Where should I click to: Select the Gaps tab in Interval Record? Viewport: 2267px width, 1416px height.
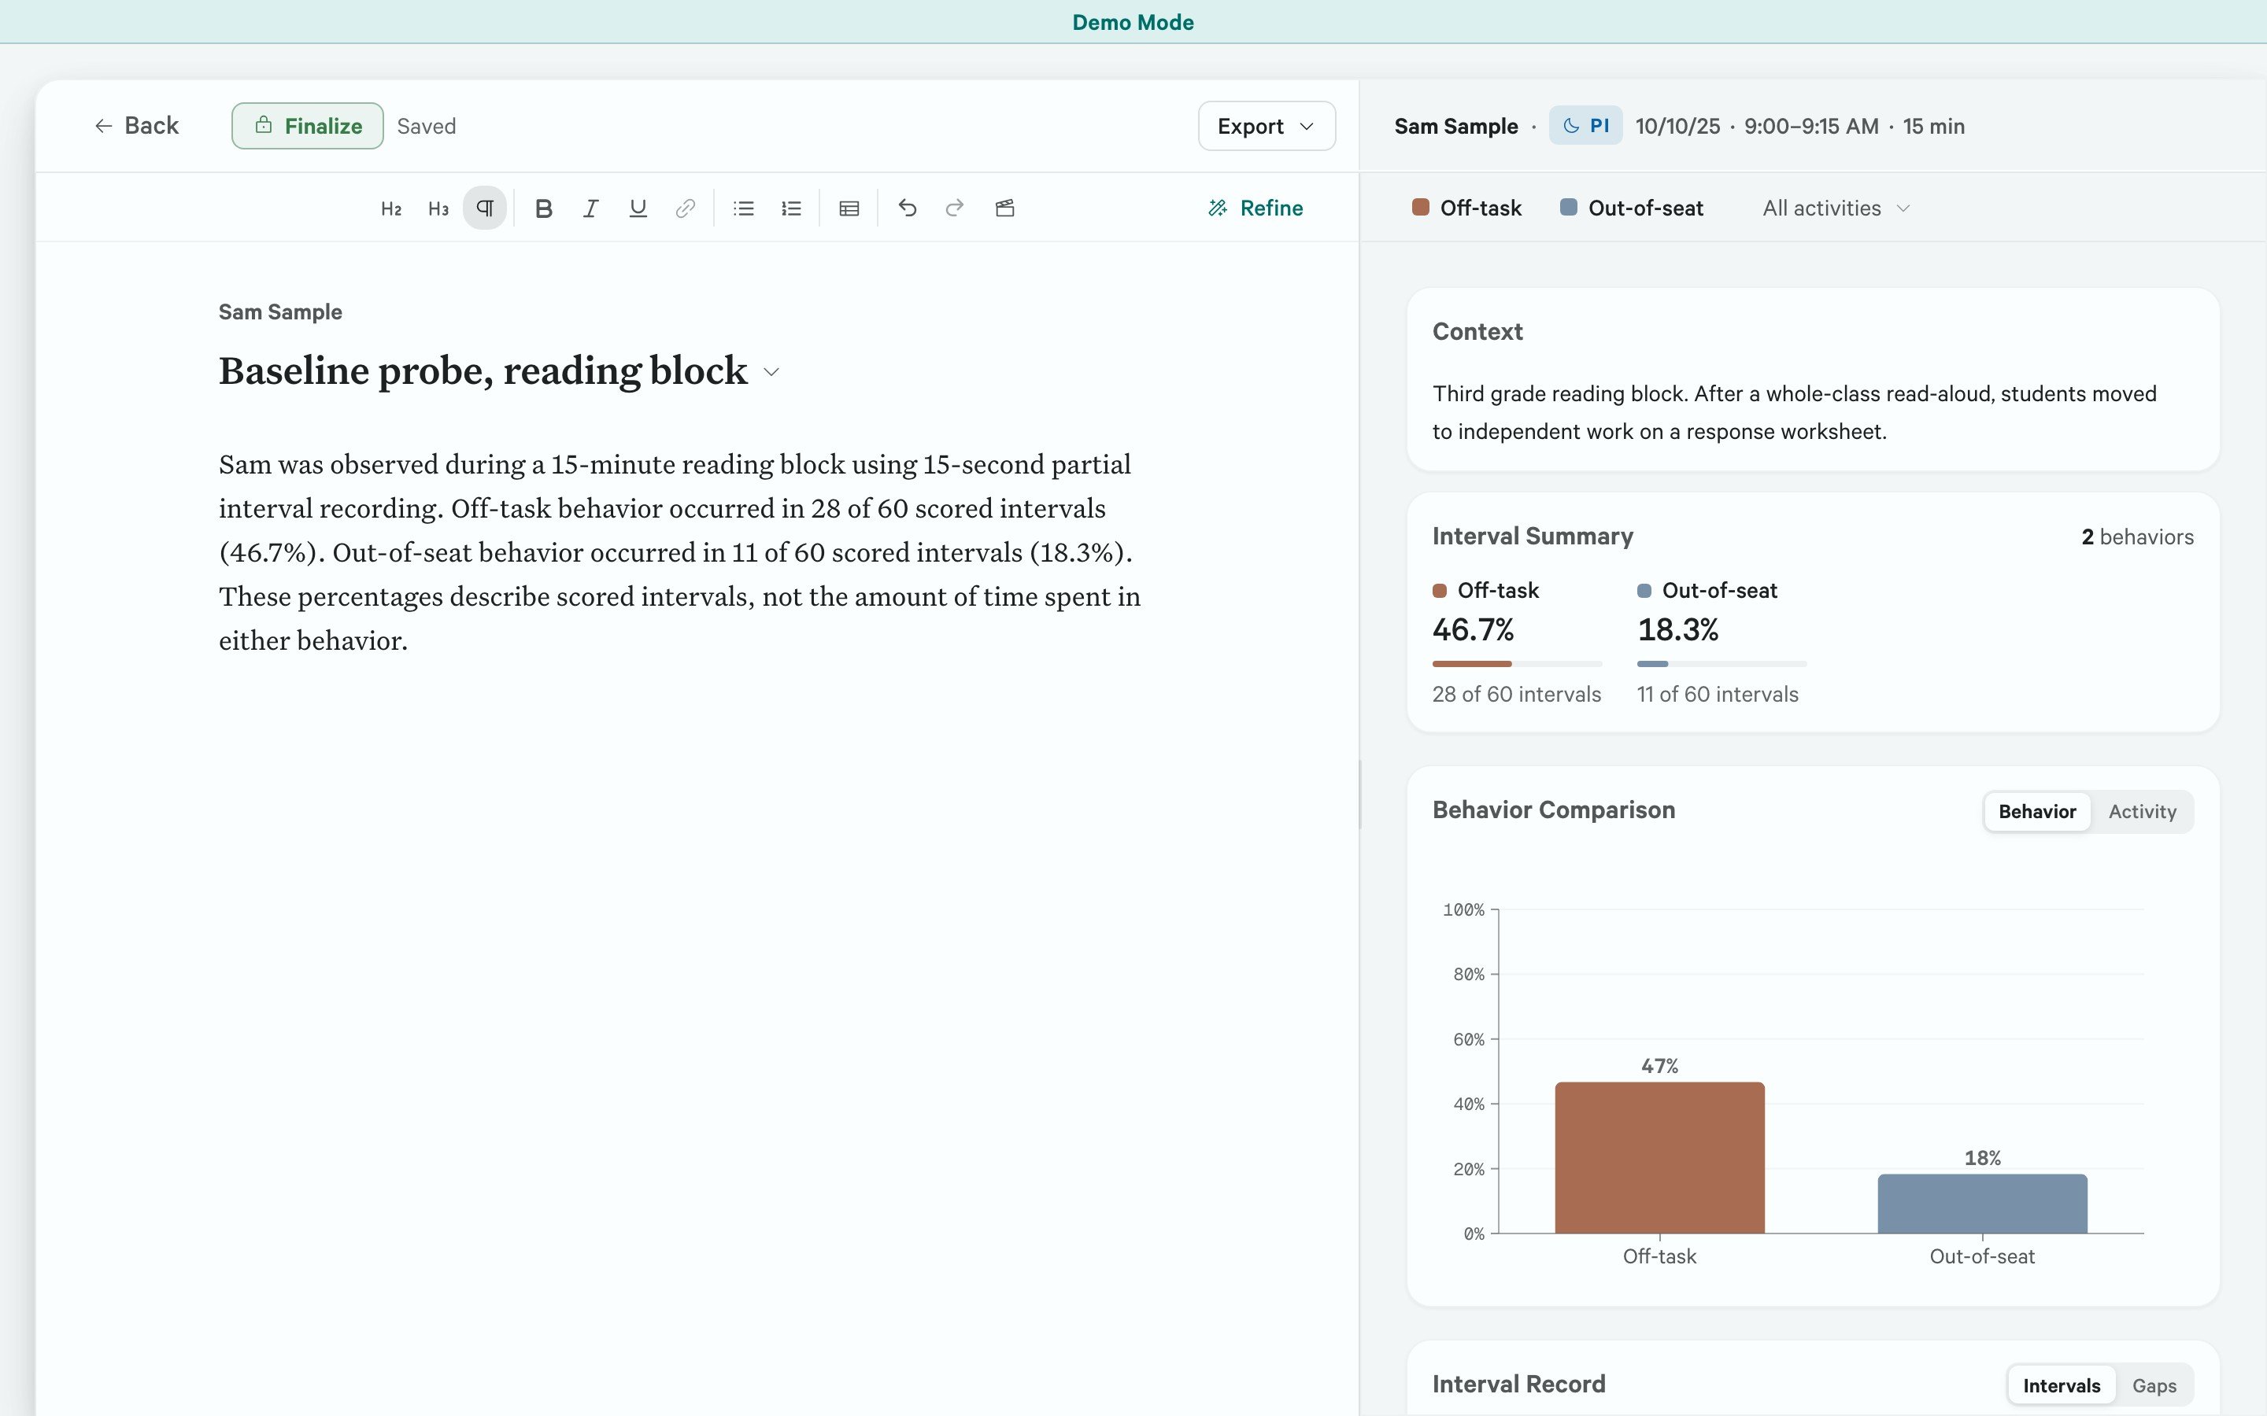coord(2154,1385)
